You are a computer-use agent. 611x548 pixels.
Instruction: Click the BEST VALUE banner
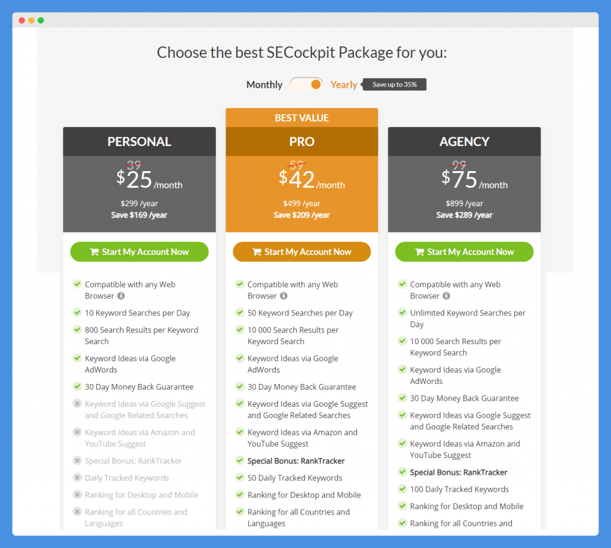pyautogui.click(x=301, y=117)
